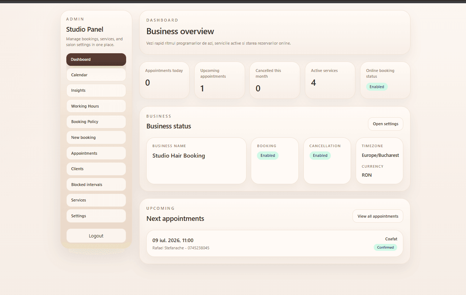466x295 pixels.
Task: Click Appointments today stat card
Action: click(x=164, y=80)
